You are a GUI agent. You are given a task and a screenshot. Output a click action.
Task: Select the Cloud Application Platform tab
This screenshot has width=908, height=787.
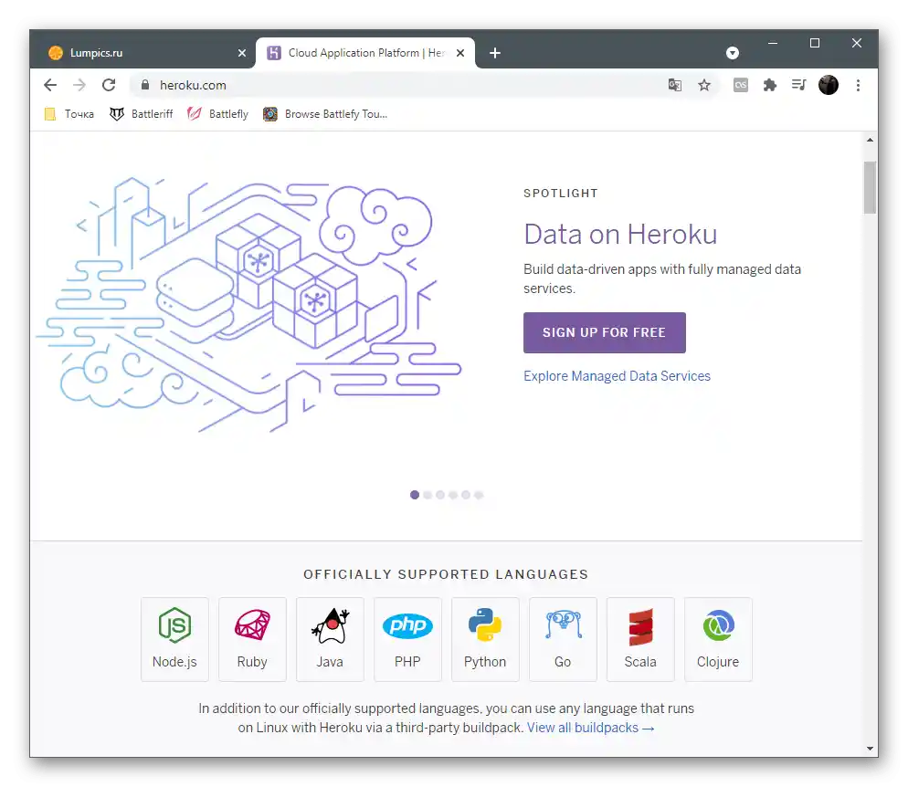point(364,53)
